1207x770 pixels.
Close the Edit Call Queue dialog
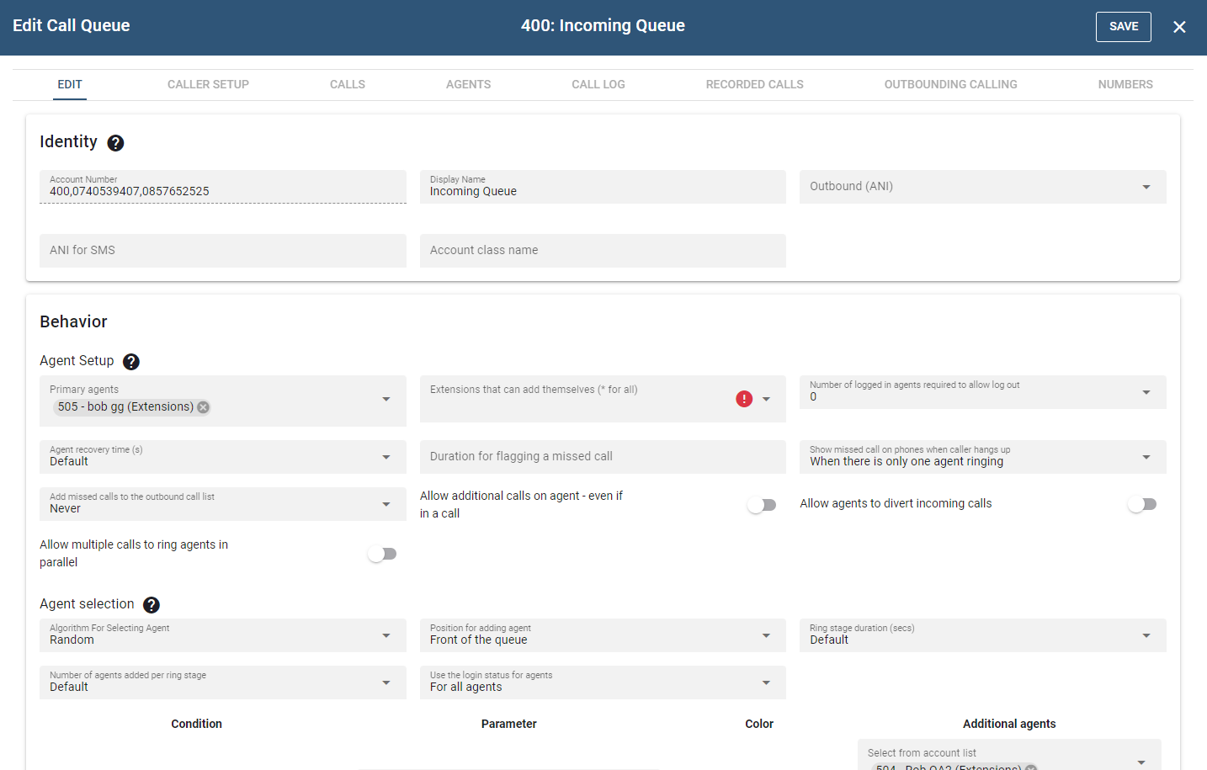point(1179,27)
